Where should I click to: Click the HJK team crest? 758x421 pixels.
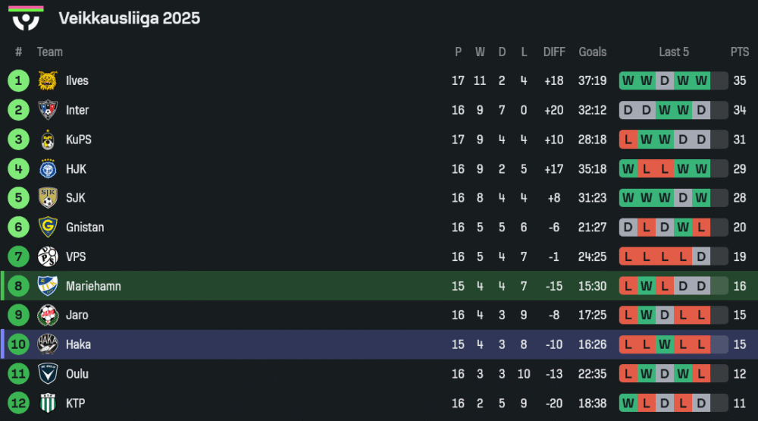48,169
